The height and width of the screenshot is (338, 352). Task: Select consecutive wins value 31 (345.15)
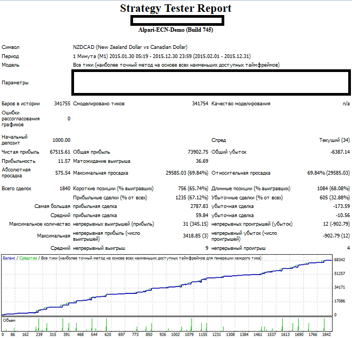[195, 224]
